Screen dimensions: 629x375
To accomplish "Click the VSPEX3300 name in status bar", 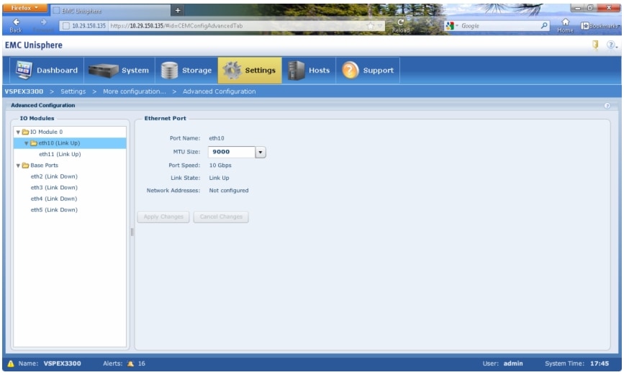I will [63, 365].
